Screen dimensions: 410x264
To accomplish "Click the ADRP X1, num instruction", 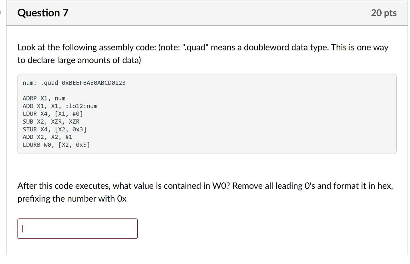I will (44, 98).
